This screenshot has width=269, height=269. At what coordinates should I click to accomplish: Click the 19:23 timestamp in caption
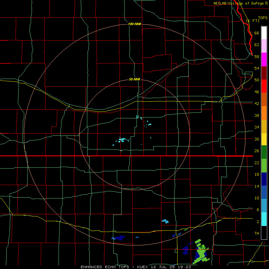coord(184,267)
